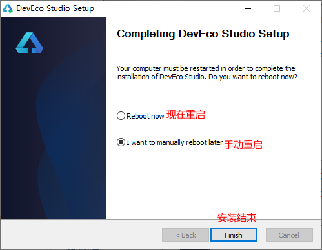322x250 pixels.
Task: Select the manually reboot later radio button
Action: tap(121, 142)
